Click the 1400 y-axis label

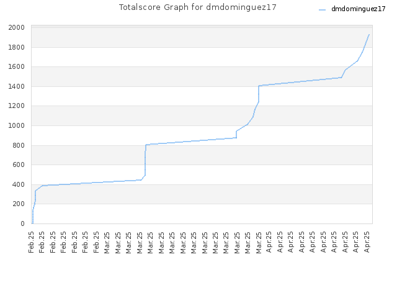[17, 86]
